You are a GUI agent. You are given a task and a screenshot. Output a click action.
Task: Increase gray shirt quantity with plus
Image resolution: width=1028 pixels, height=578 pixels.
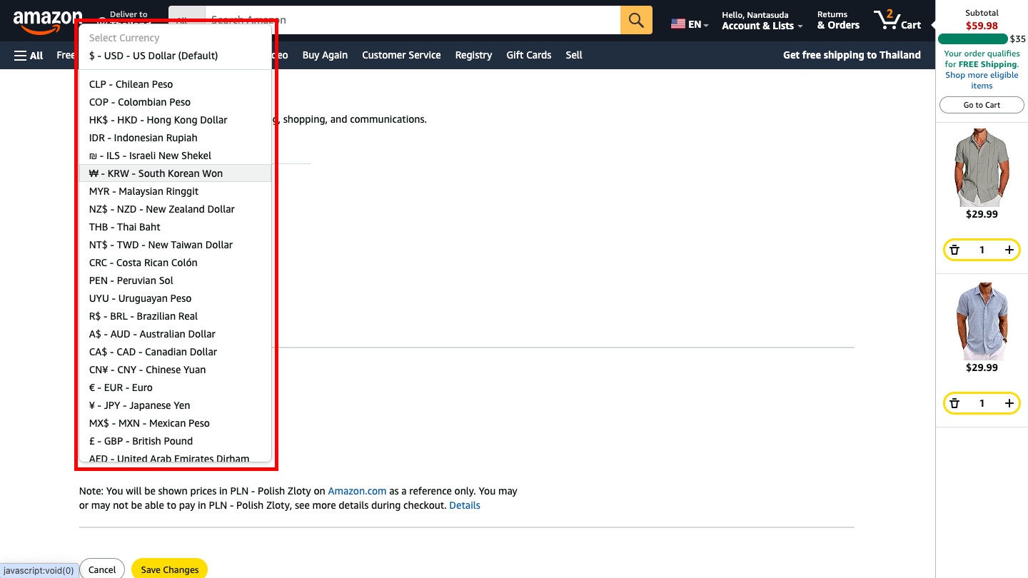coord(1009,250)
